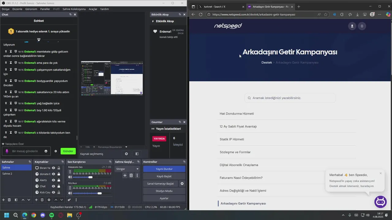Open emoji picker in chat message box

coord(46,151)
